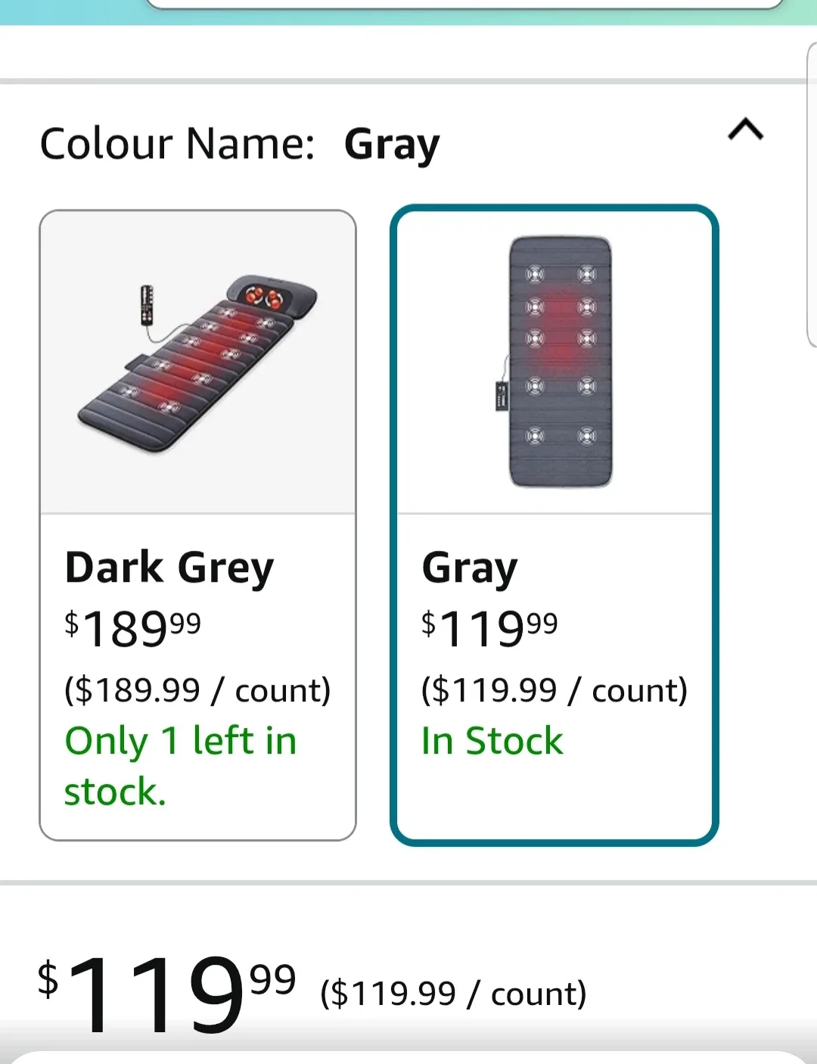
Task: Click the "Colour Name:" label
Action: (177, 144)
